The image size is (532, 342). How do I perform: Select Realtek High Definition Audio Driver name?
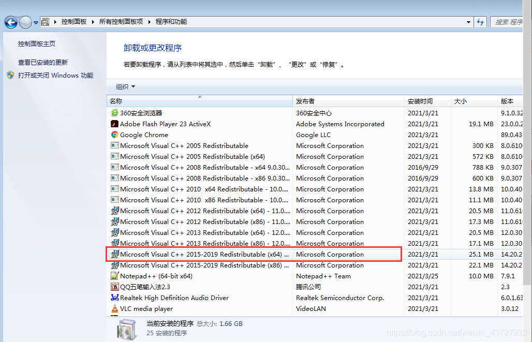(x=174, y=298)
